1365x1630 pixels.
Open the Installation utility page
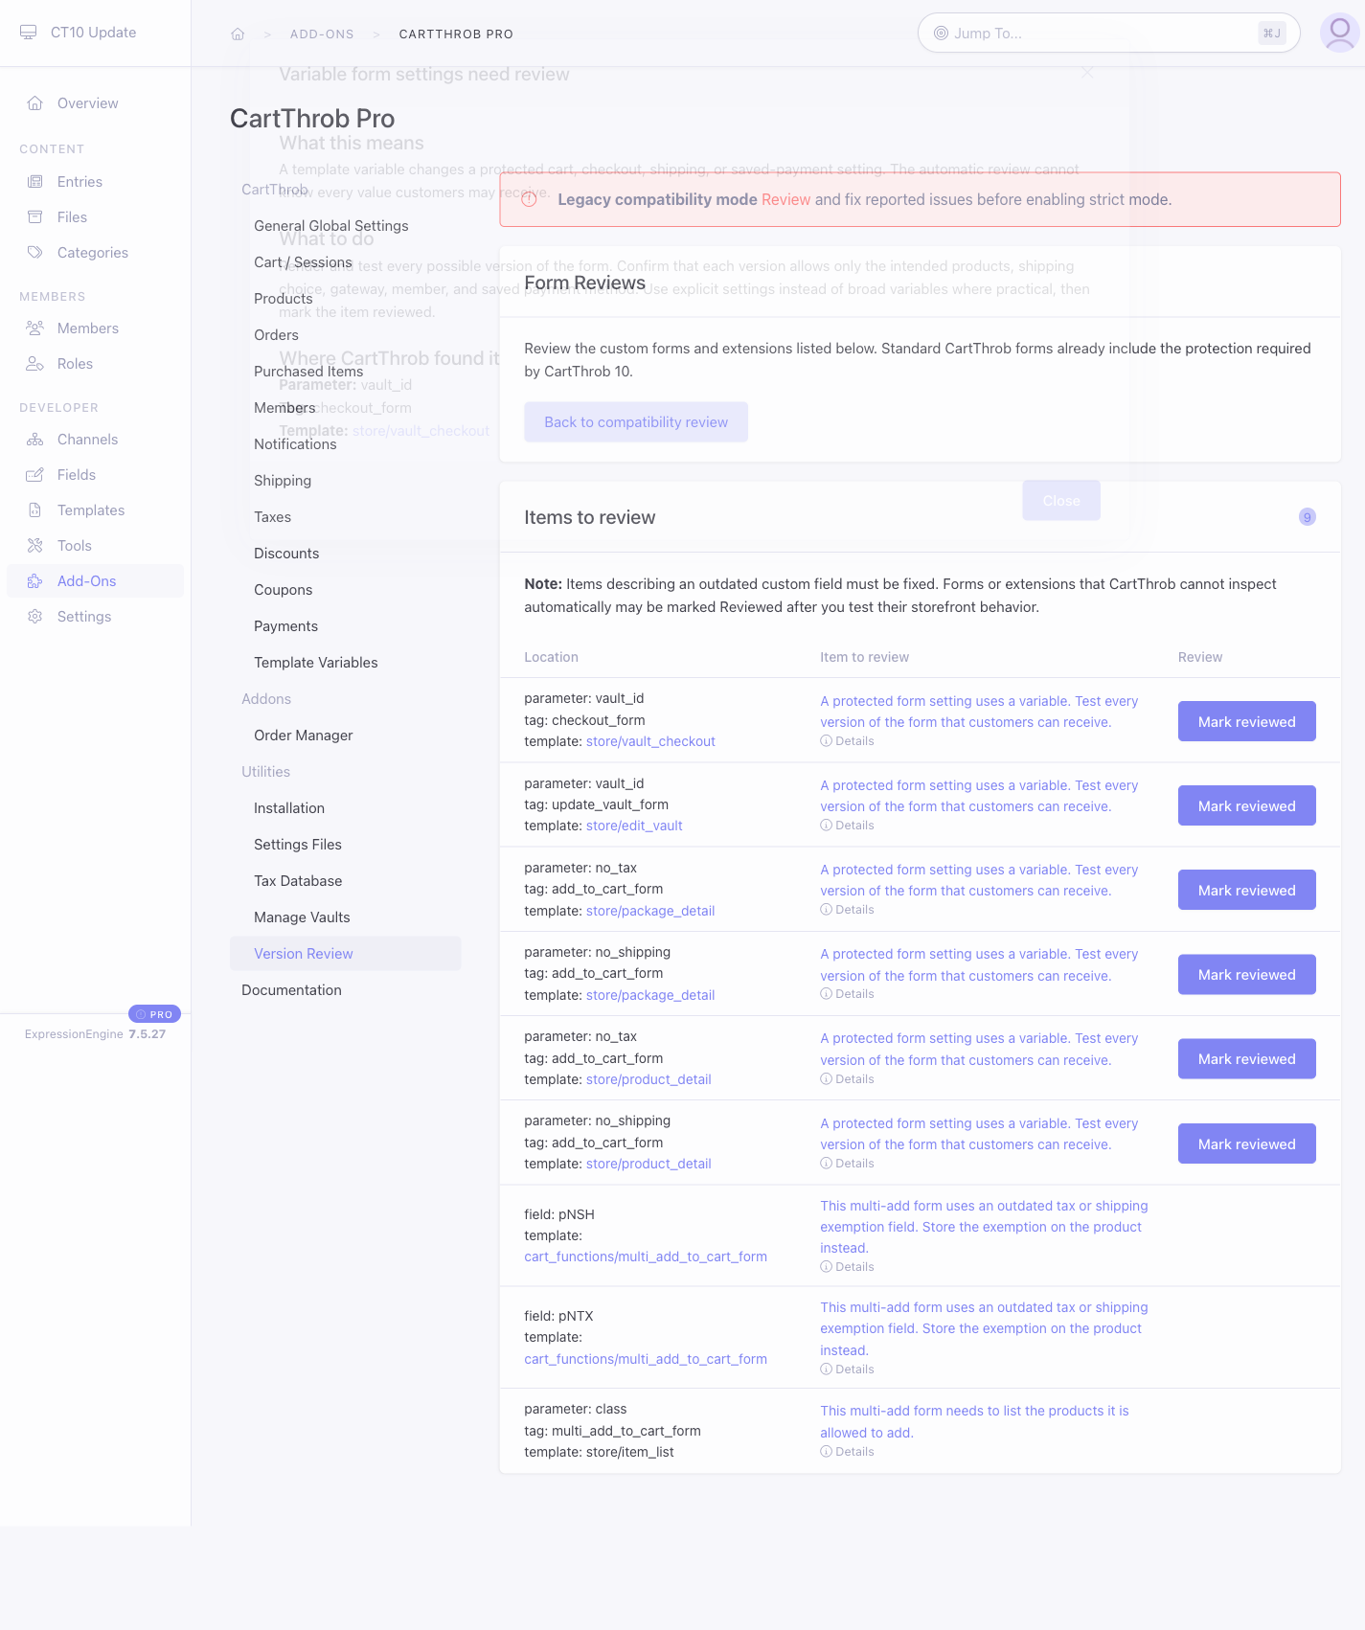(289, 808)
